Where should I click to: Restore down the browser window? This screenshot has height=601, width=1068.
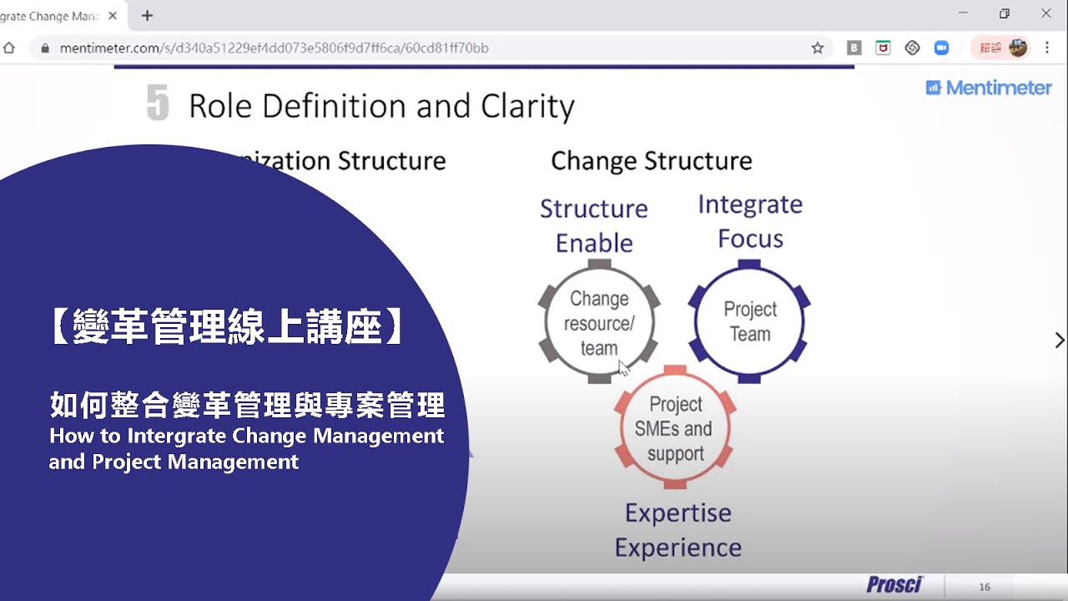[x=1005, y=13]
